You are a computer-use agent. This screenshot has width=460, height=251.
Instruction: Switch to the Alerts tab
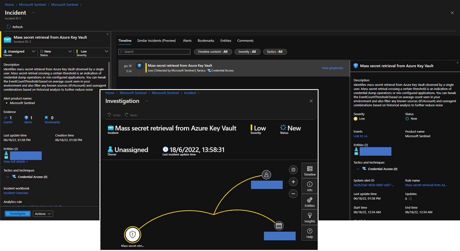(187, 41)
